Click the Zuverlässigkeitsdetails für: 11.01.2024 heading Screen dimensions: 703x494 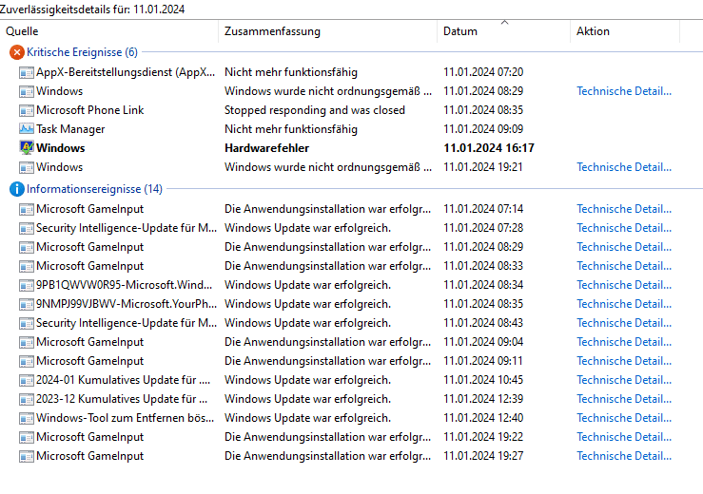(92, 9)
